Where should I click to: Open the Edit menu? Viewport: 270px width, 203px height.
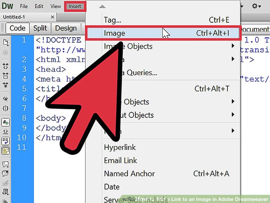tap(39, 6)
